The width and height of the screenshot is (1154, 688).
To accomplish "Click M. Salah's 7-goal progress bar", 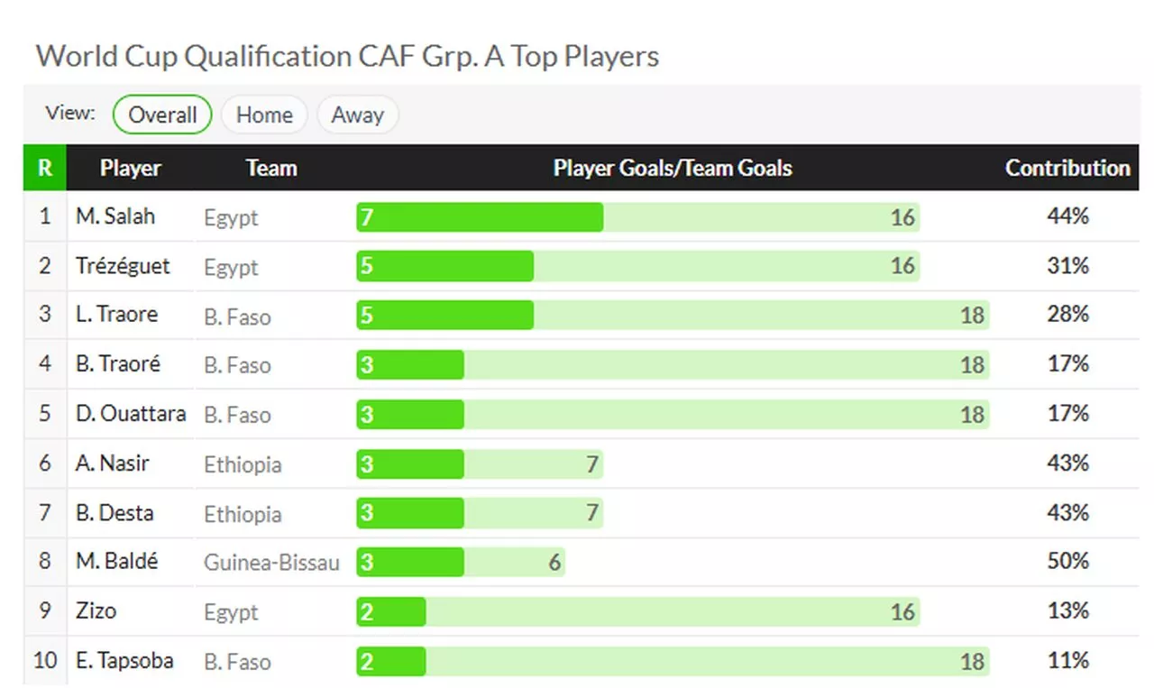I will point(480,217).
